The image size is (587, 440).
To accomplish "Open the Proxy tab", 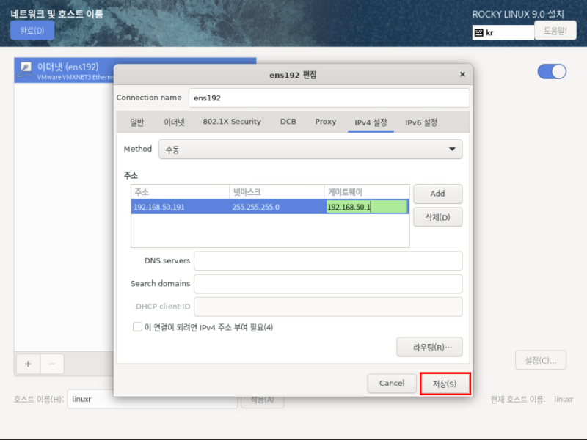I will pyautogui.click(x=325, y=122).
